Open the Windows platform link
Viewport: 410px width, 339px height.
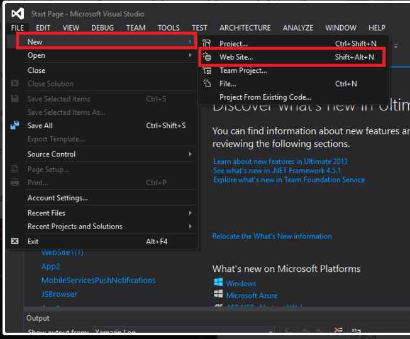(x=241, y=283)
